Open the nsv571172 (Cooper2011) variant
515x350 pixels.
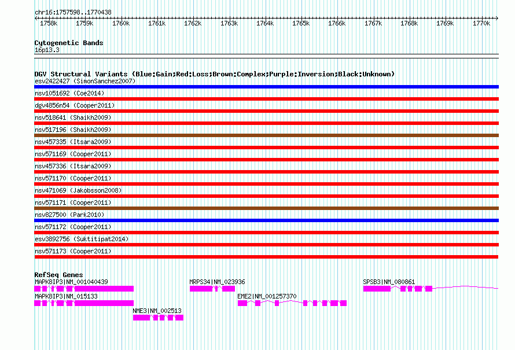tap(73, 227)
